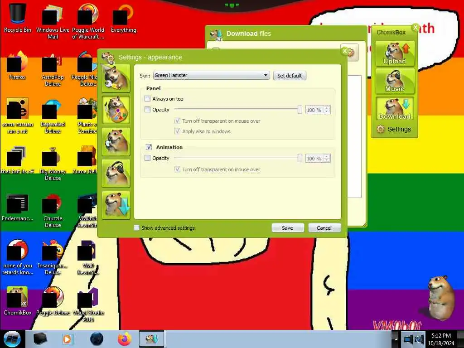
Task: Click the ChomikBox Upload button
Action: tap(395, 54)
